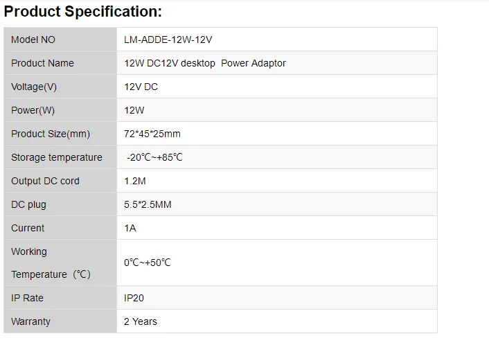The width and height of the screenshot is (489, 354).
Task: Select the IP20 rating value
Action: click(135, 298)
